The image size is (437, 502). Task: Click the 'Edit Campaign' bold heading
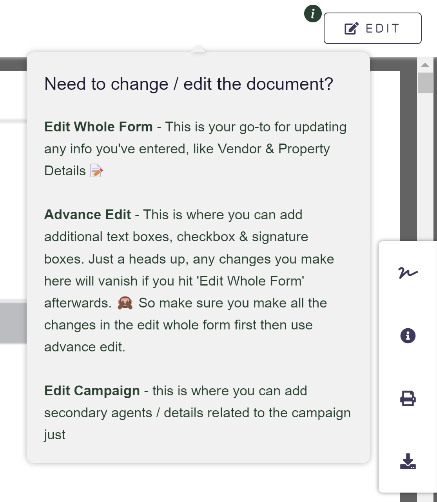pos(92,391)
